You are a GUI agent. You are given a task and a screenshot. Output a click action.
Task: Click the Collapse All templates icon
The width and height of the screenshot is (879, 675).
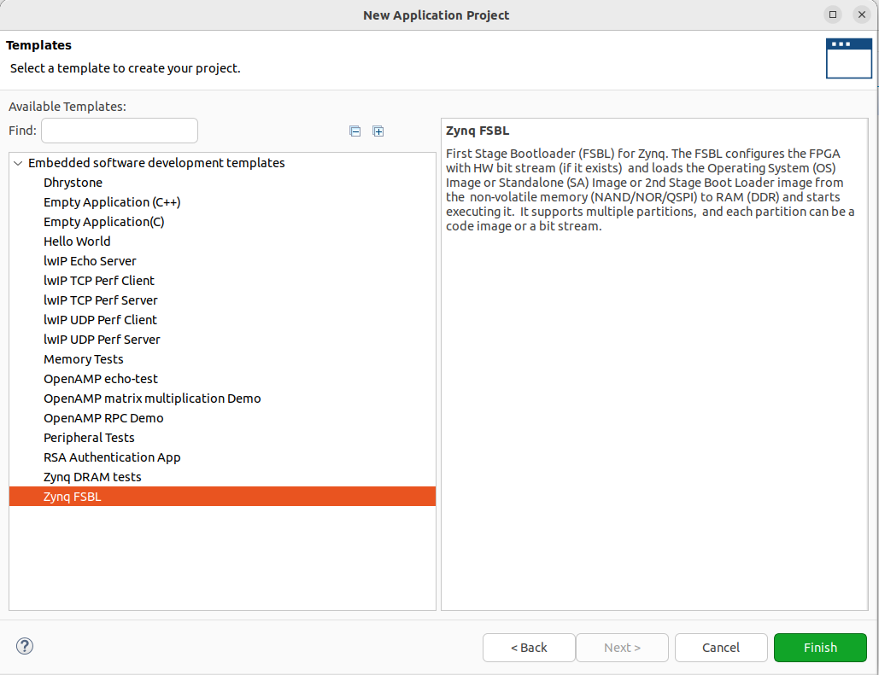point(355,131)
